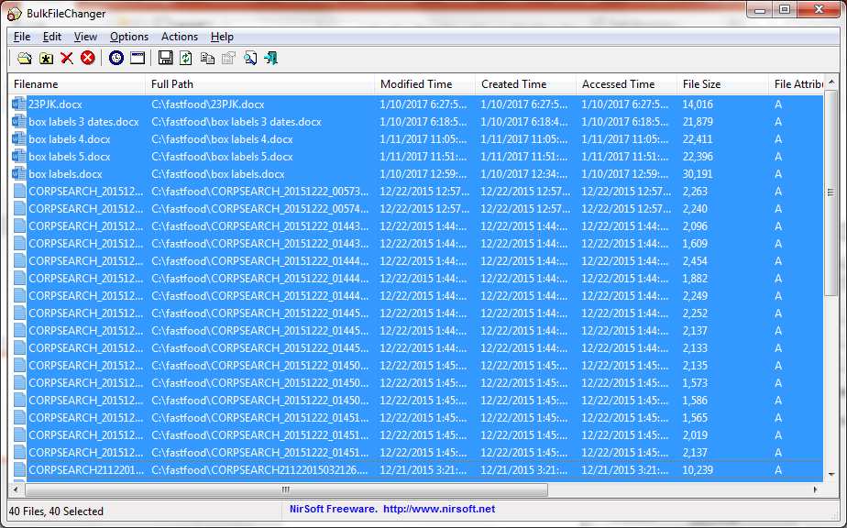Click file icon of the 2,263 size row
Screen dimensions: 847x528
click(x=19, y=192)
